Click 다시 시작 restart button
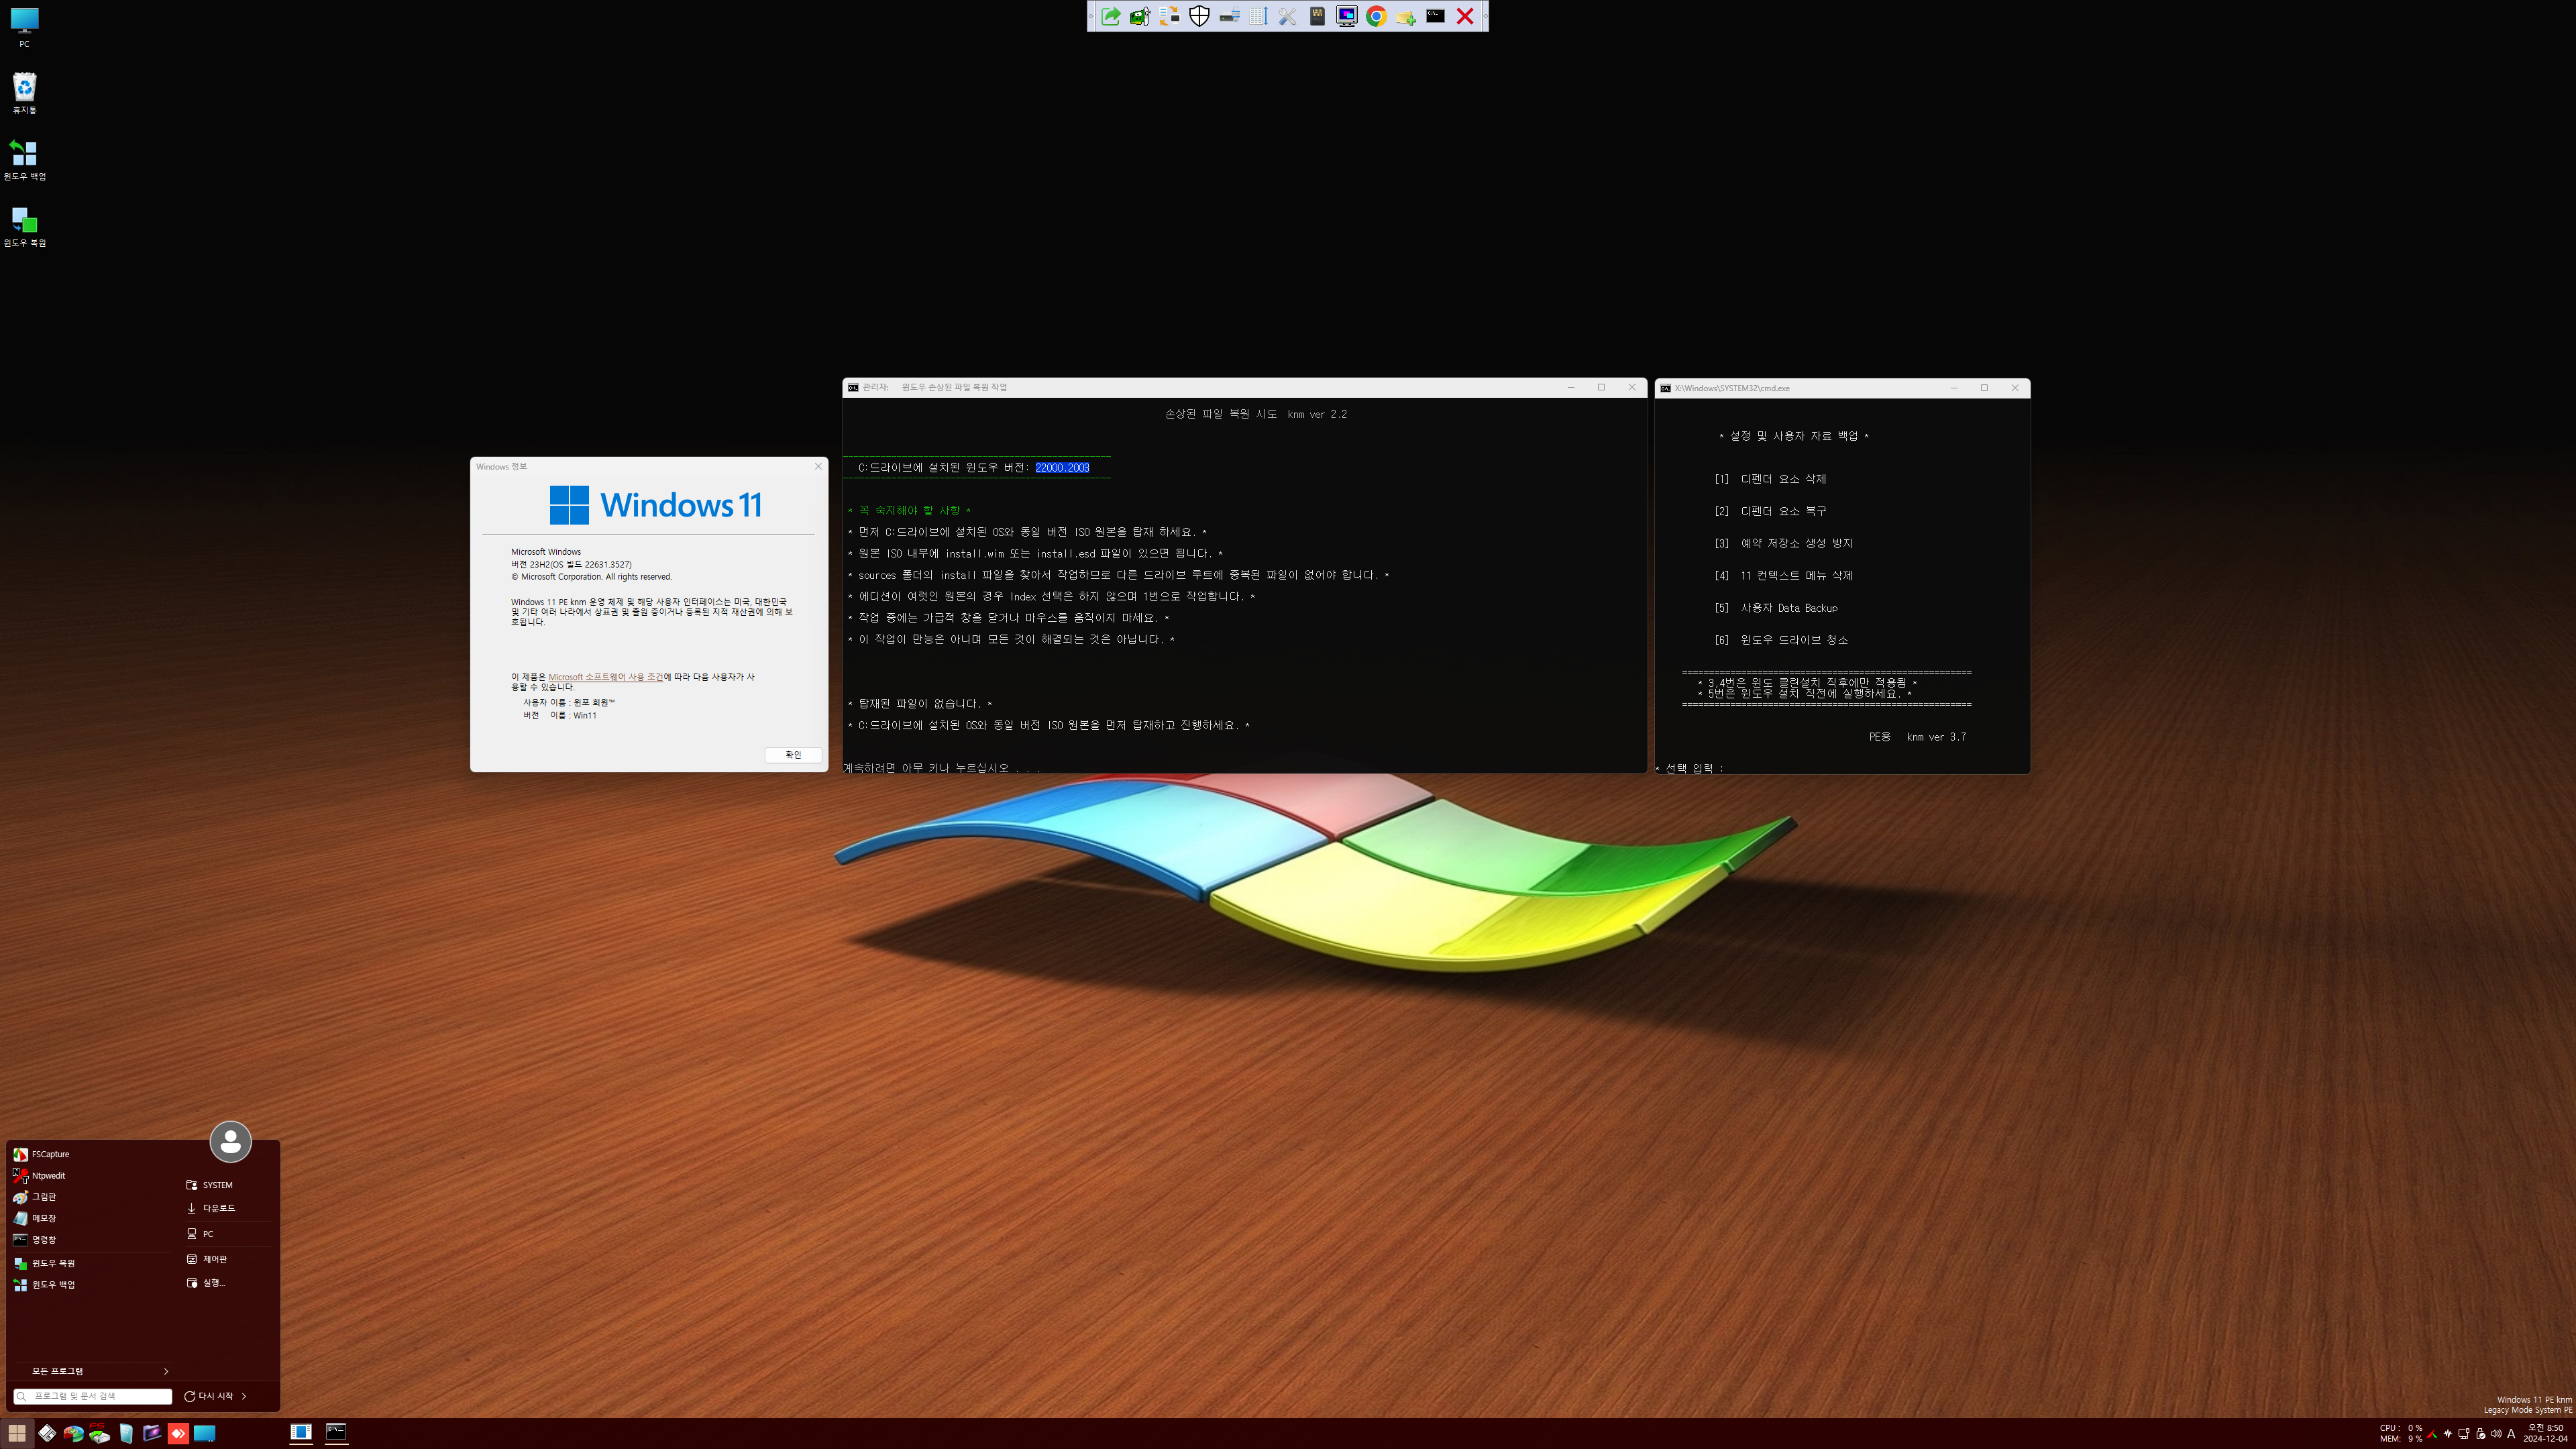 [x=208, y=1396]
